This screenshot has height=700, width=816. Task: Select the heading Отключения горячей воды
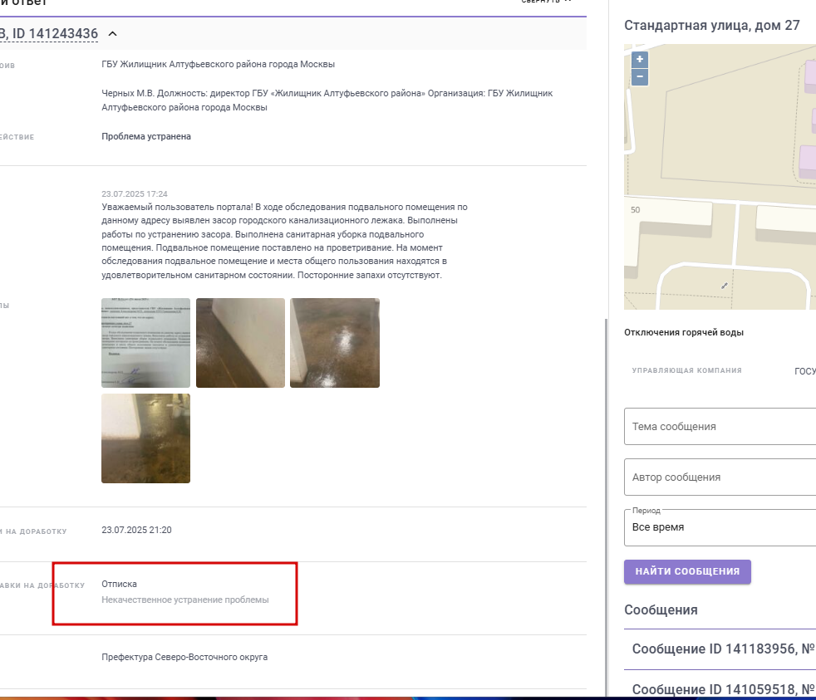(x=684, y=332)
